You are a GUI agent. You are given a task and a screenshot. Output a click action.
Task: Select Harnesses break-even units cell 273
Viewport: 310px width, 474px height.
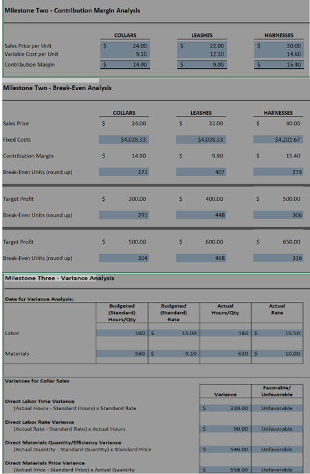coord(278,172)
